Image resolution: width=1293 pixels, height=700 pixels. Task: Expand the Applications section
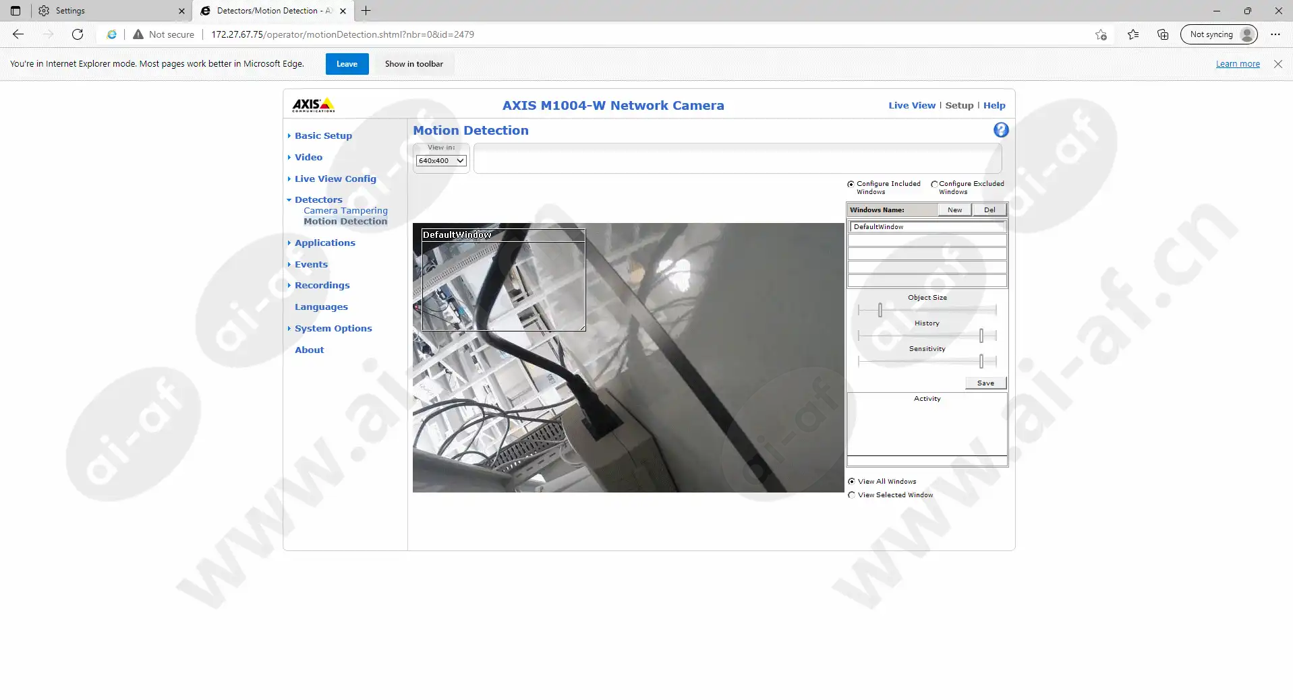[x=324, y=243]
